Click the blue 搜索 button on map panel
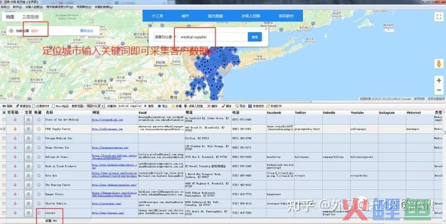Image resolution: width=446 pixels, height=224 pixels. pyautogui.click(x=255, y=37)
